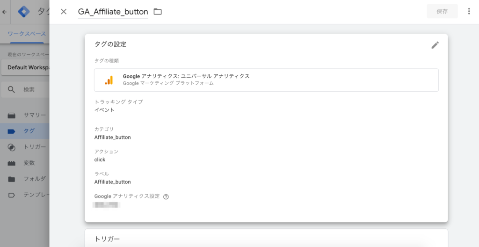Click the Google アナリティクス tag type box
This screenshot has height=247, width=479.
click(x=266, y=80)
